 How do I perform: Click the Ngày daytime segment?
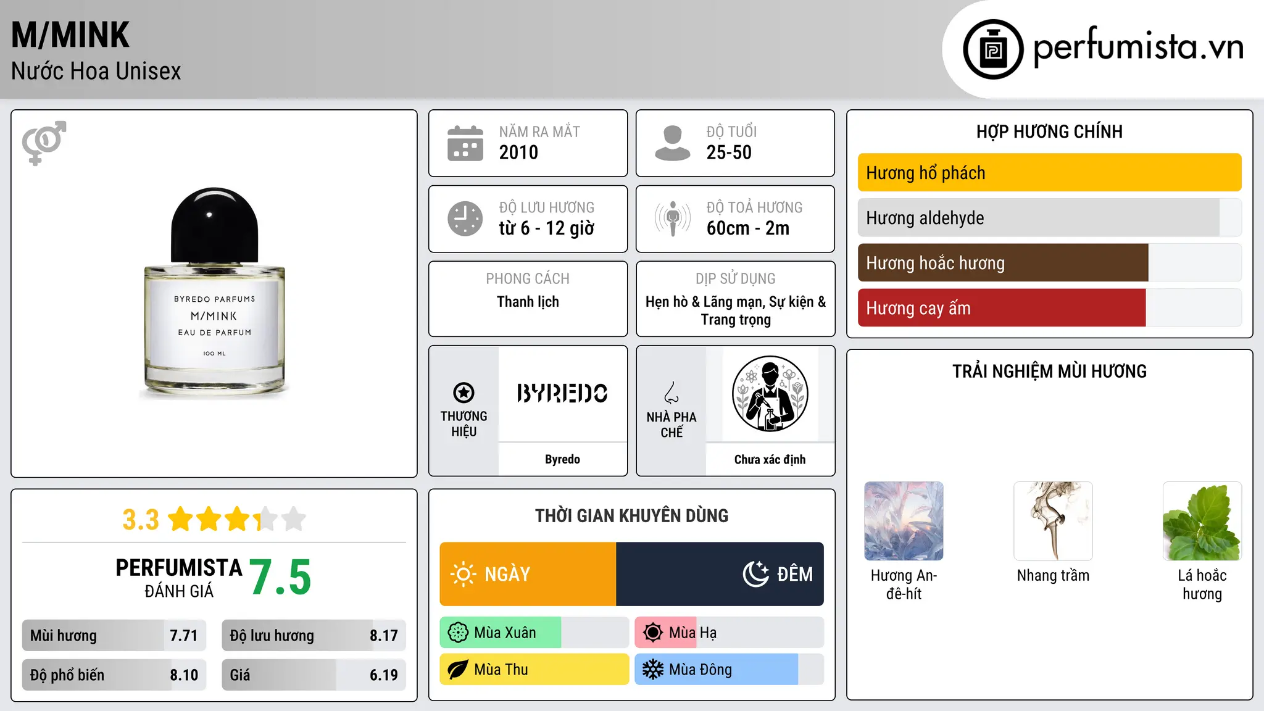(x=528, y=574)
